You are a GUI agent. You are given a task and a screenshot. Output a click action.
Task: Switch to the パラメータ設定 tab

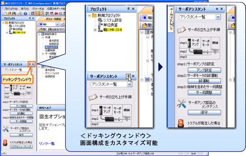point(54,19)
